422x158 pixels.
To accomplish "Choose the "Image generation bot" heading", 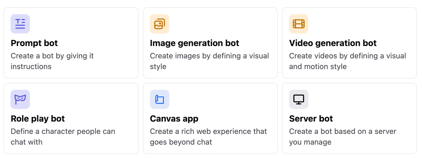I will pos(194,43).
